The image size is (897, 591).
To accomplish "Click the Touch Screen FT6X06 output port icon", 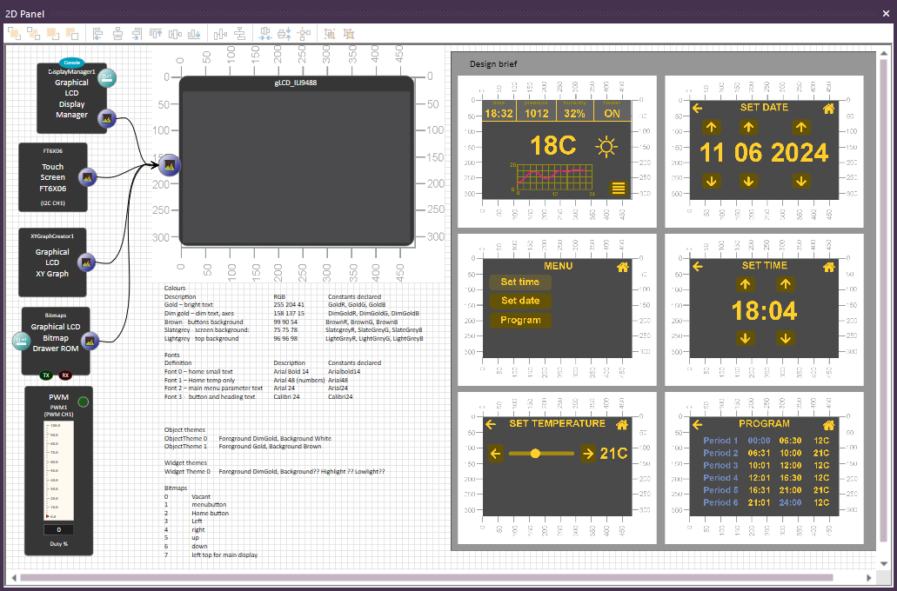I will [87, 177].
